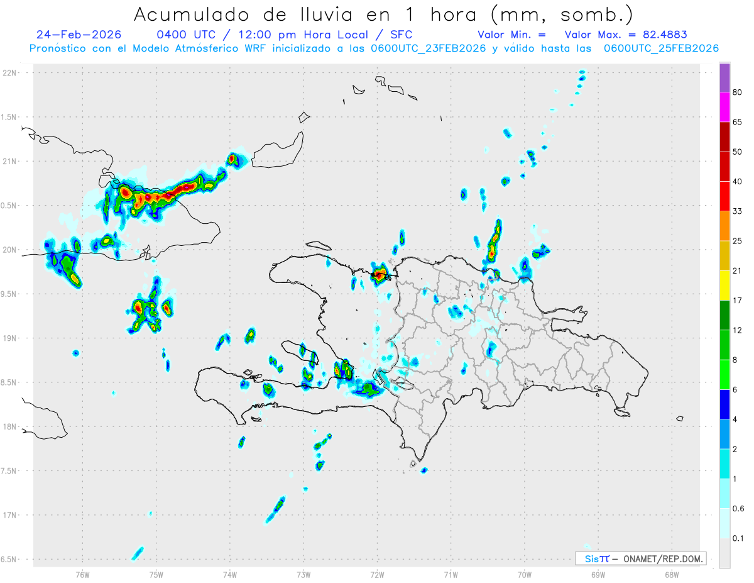Screen dimensions: 754x583
Task: Click the longitude label '68W'
Action: point(672,574)
